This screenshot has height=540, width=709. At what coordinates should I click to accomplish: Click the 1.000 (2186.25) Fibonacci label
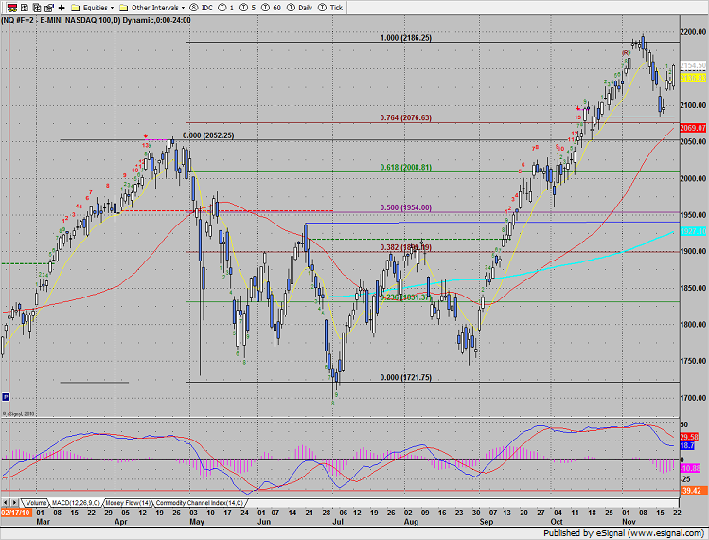(405, 38)
